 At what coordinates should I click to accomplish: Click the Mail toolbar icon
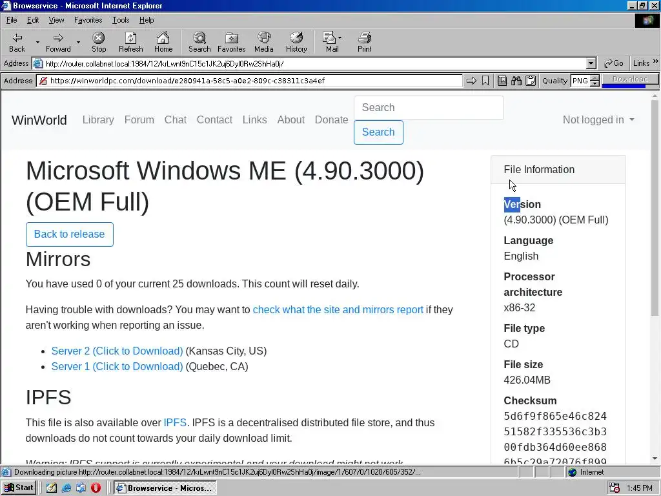coord(329,38)
